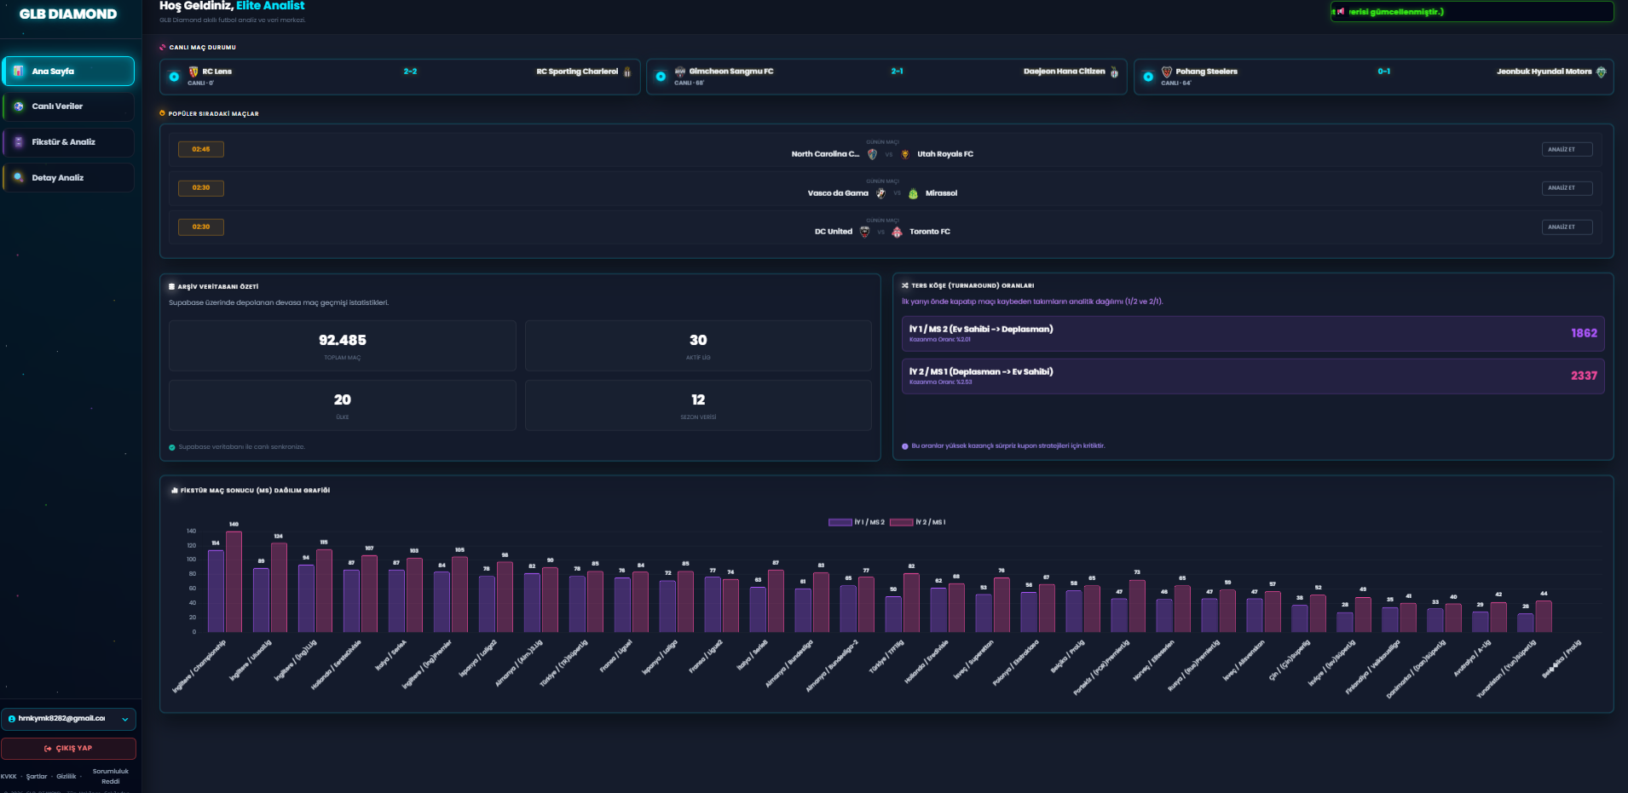Click the ÇIKIŞ YAP logout button
The image size is (1628, 793).
[x=68, y=749]
